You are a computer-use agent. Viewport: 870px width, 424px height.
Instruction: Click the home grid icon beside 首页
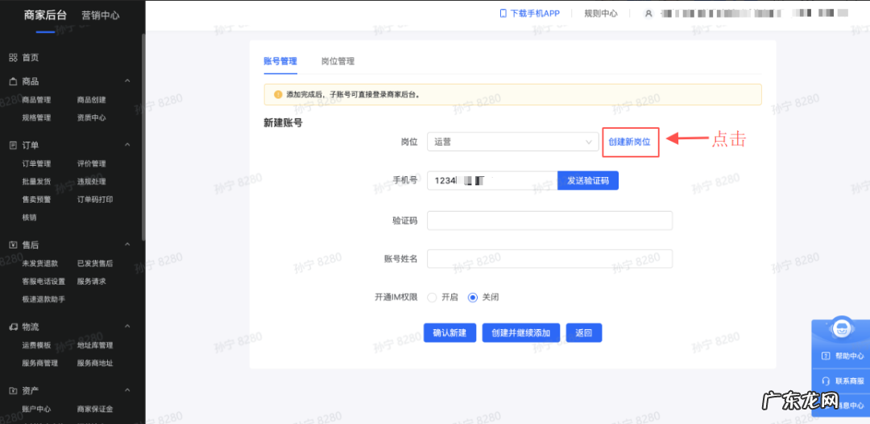[14, 58]
